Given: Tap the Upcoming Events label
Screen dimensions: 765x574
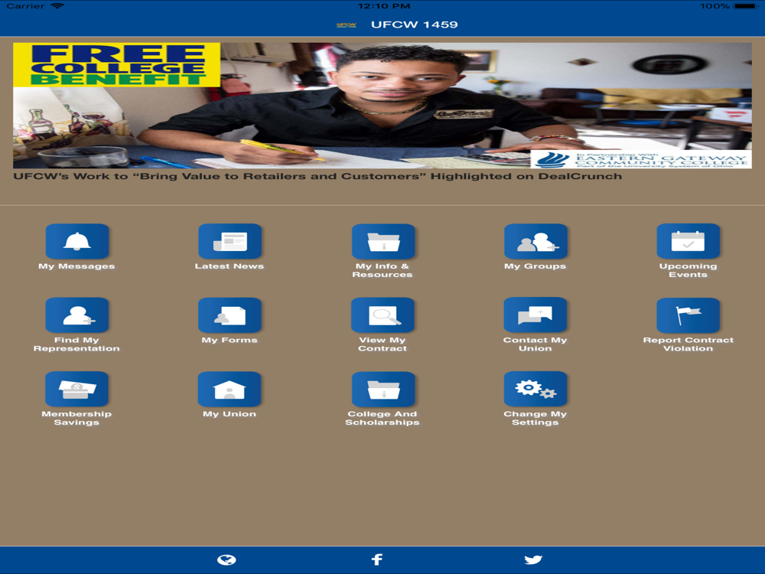Looking at the screenshot, I should point(688,270).
